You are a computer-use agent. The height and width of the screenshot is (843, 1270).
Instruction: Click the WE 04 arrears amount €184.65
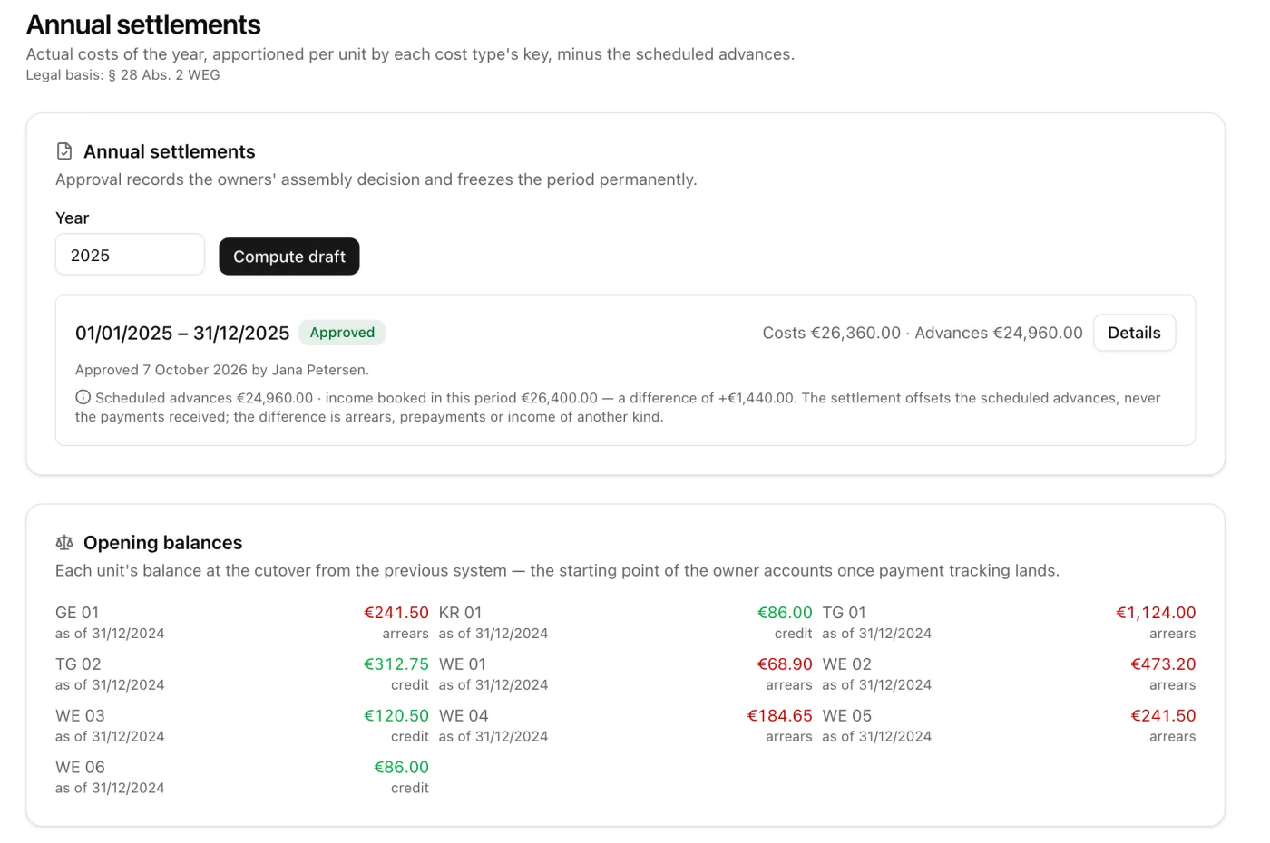(x=780, y=716)
